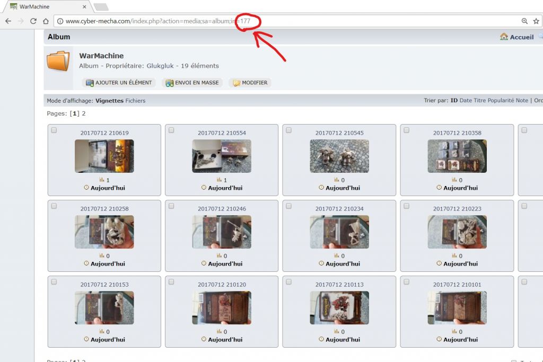Open thumbnail 20170712 210153
The image size is (543, 362).
(104, 307)
